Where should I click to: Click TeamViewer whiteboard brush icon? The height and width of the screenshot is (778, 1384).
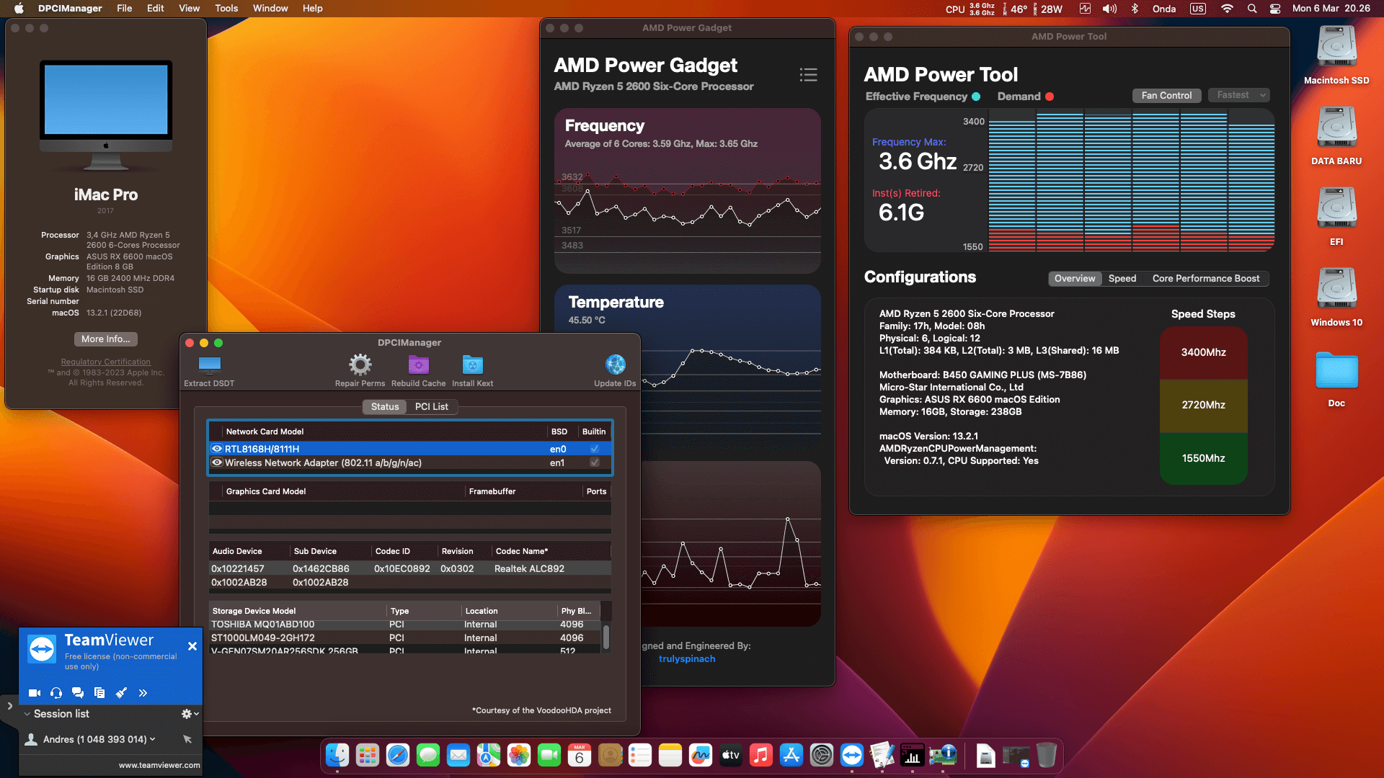click(x=121, y=693)
